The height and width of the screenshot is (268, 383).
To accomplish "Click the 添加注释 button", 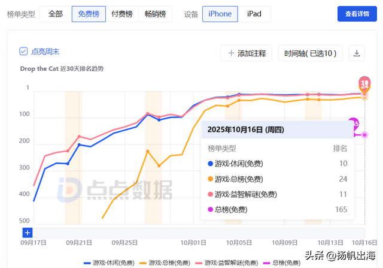I will tap(247, 53).
